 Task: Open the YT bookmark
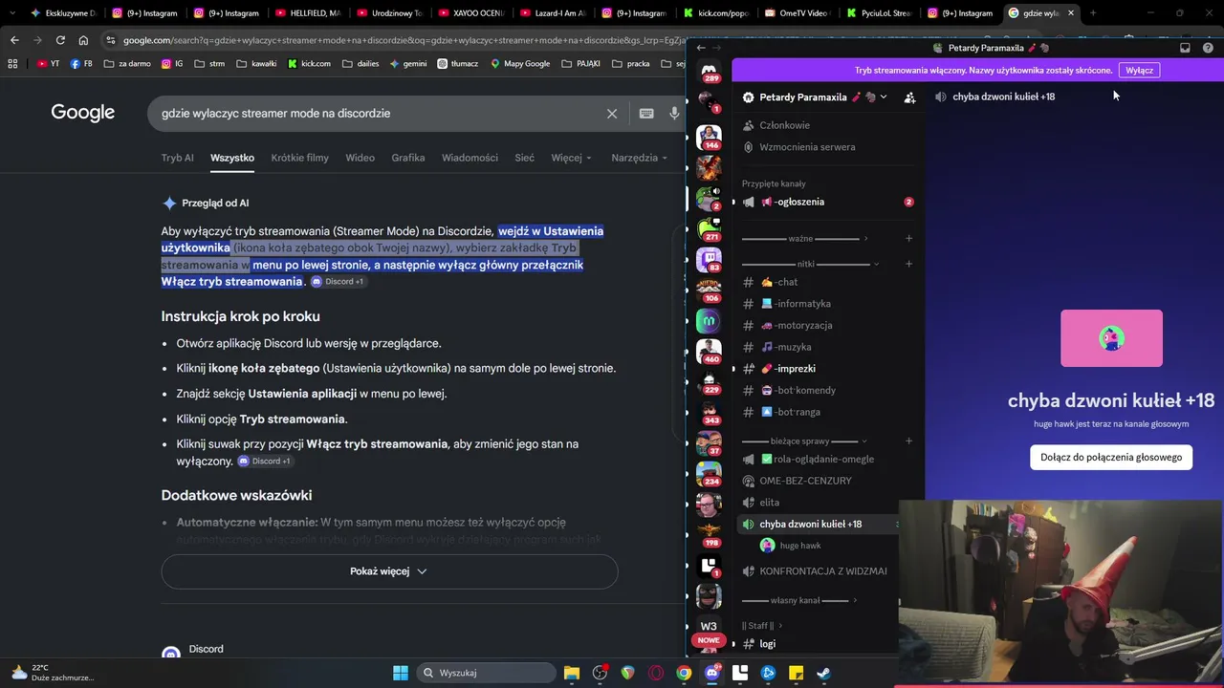click(x=49, y=64)
